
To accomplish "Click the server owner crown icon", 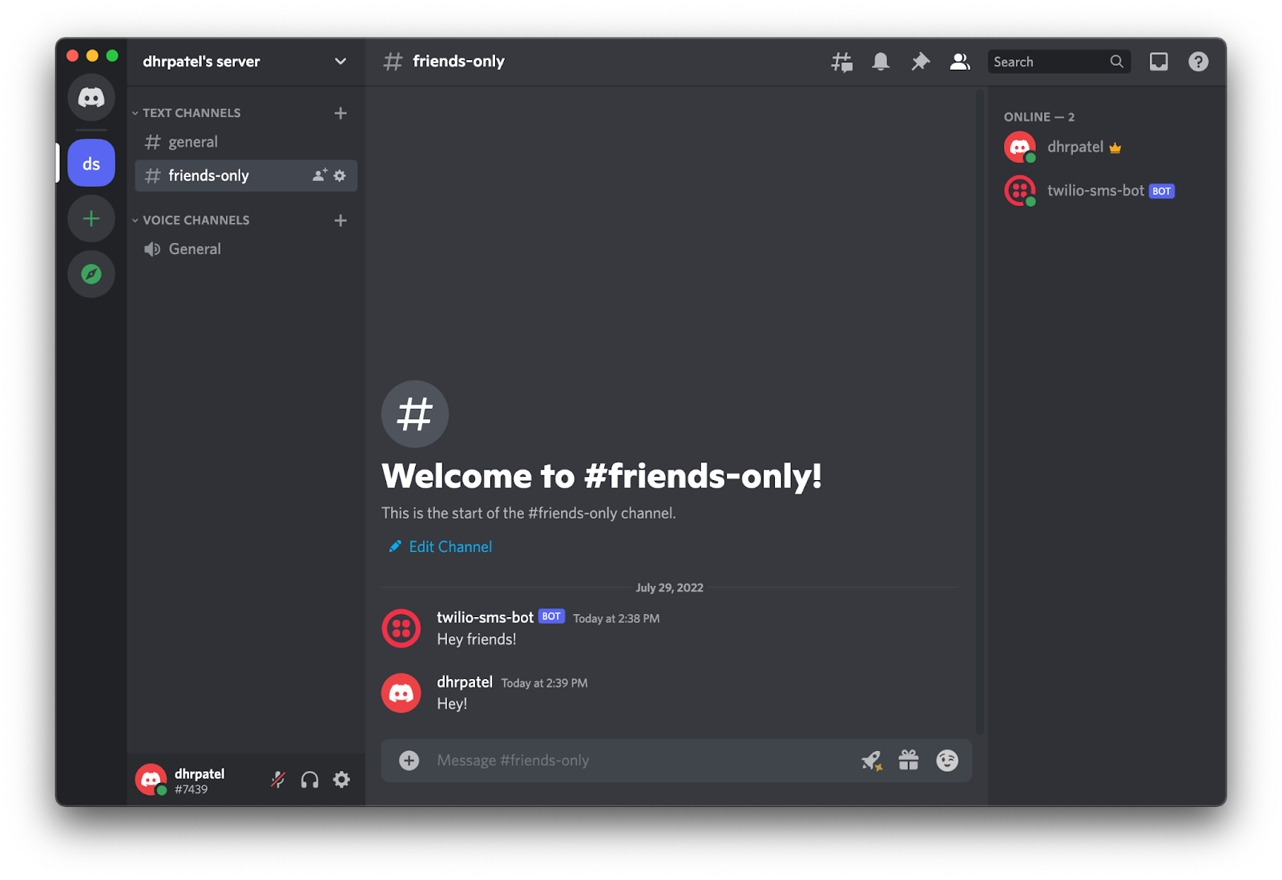I will 1115,147.
